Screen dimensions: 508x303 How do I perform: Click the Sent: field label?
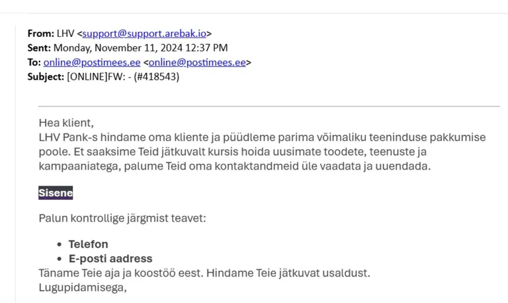(x=39, y=48)
